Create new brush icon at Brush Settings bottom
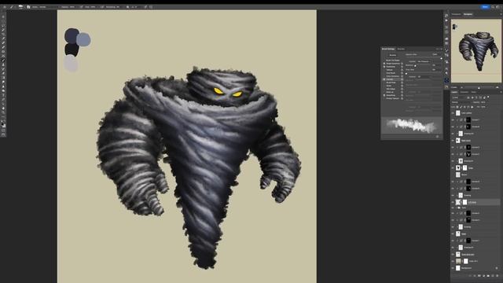Image resolution: width=503 pixels, height=283 pixels. [x=437, y=136]
